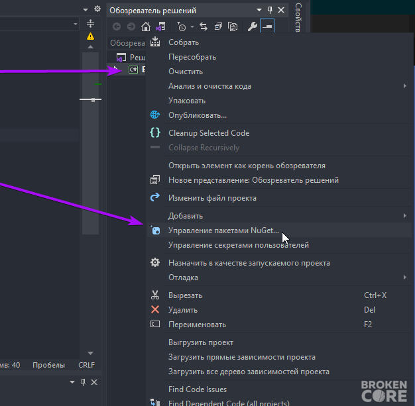Image resolution: width=415 pixels, height=406 pixels.
Task: Click the Forward arrow in Solution Explorer toolbar
Action: (x=131, y=26)
